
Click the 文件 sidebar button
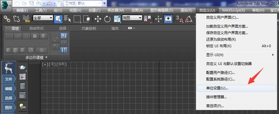pos(9,79)
